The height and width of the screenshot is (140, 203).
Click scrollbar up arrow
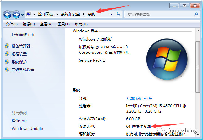point(198,31)
